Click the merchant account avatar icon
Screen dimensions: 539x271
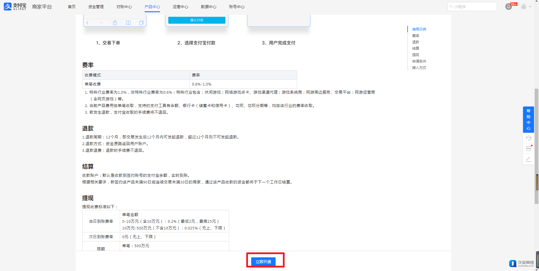[x=524, y=7]
